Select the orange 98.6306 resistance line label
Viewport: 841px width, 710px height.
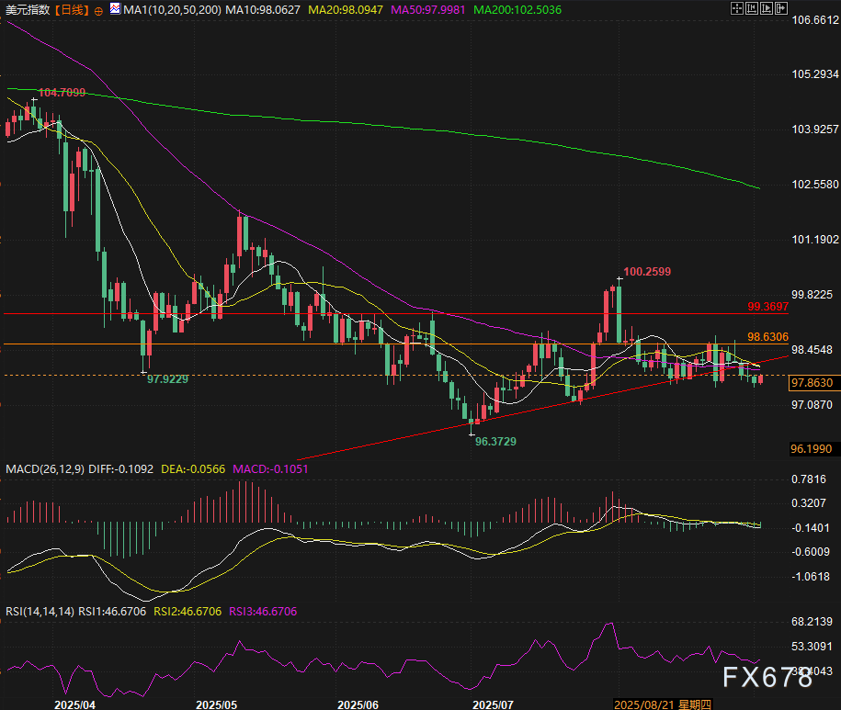[768, 336]
